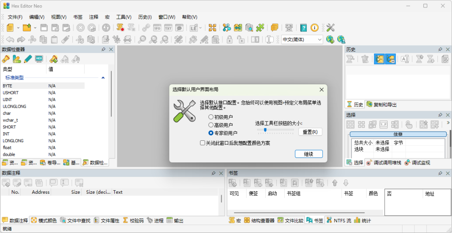This screenshot has width=452, height=233.
Task: Switch to the NTFS 流 tab
Action: click(339, 221)
